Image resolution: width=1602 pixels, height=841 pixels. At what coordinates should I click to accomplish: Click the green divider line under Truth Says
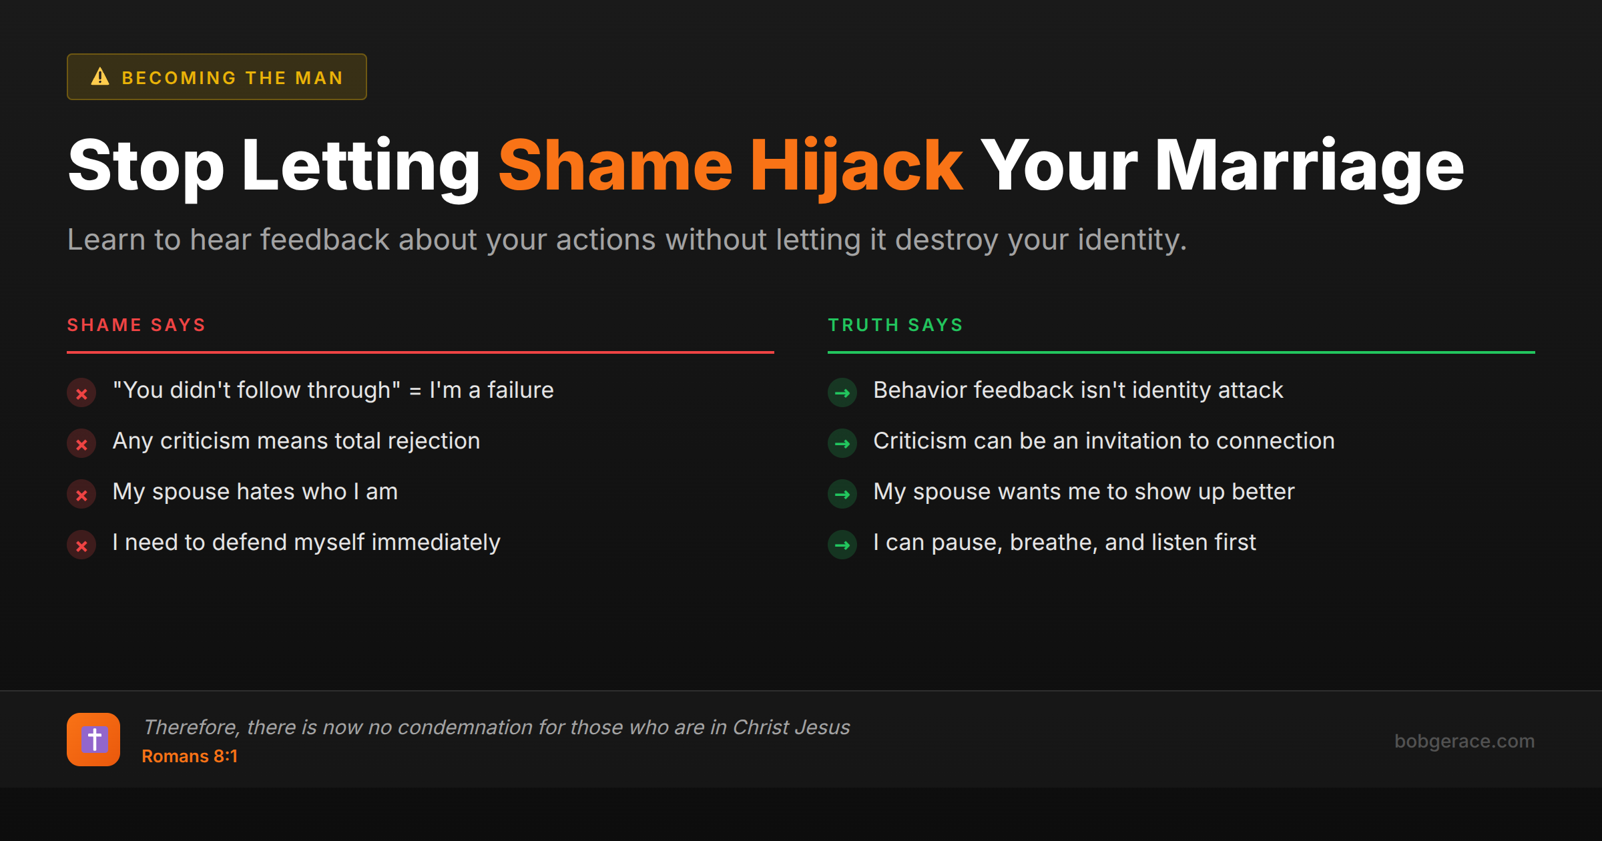pyautogui.click(x=1181, y=352)
